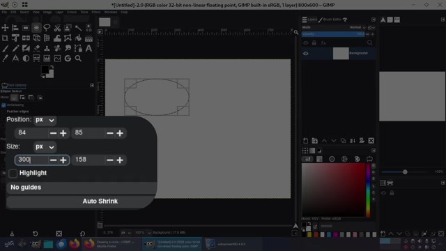Choose Replace selection mode button
Viewport: 446px width, 251px height.
[14, 98]
